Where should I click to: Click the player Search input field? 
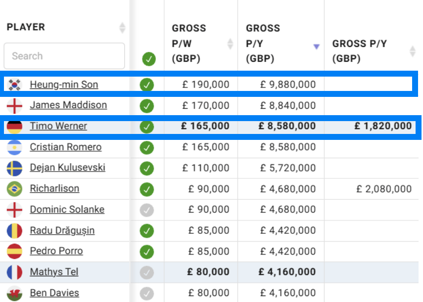(64, 56)
